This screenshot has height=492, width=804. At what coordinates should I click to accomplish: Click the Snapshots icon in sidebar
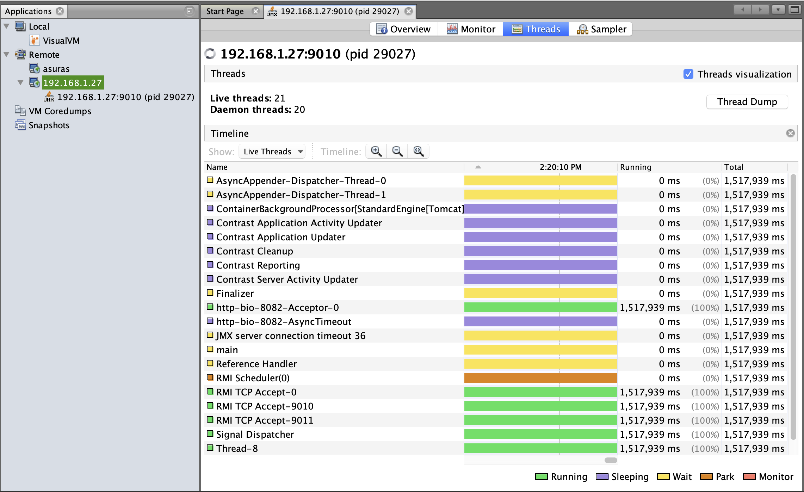click(20, 125)
